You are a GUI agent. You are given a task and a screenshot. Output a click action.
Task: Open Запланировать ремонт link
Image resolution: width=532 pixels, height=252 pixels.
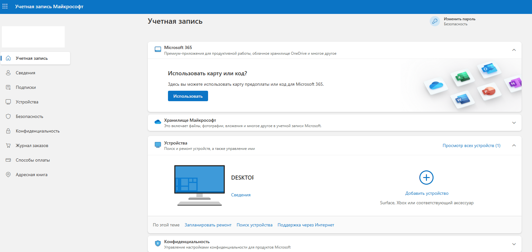click(x=208, y=225)
